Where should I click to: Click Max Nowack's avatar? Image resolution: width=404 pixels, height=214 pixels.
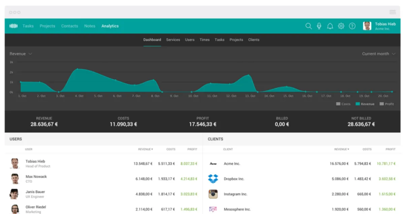14,179
